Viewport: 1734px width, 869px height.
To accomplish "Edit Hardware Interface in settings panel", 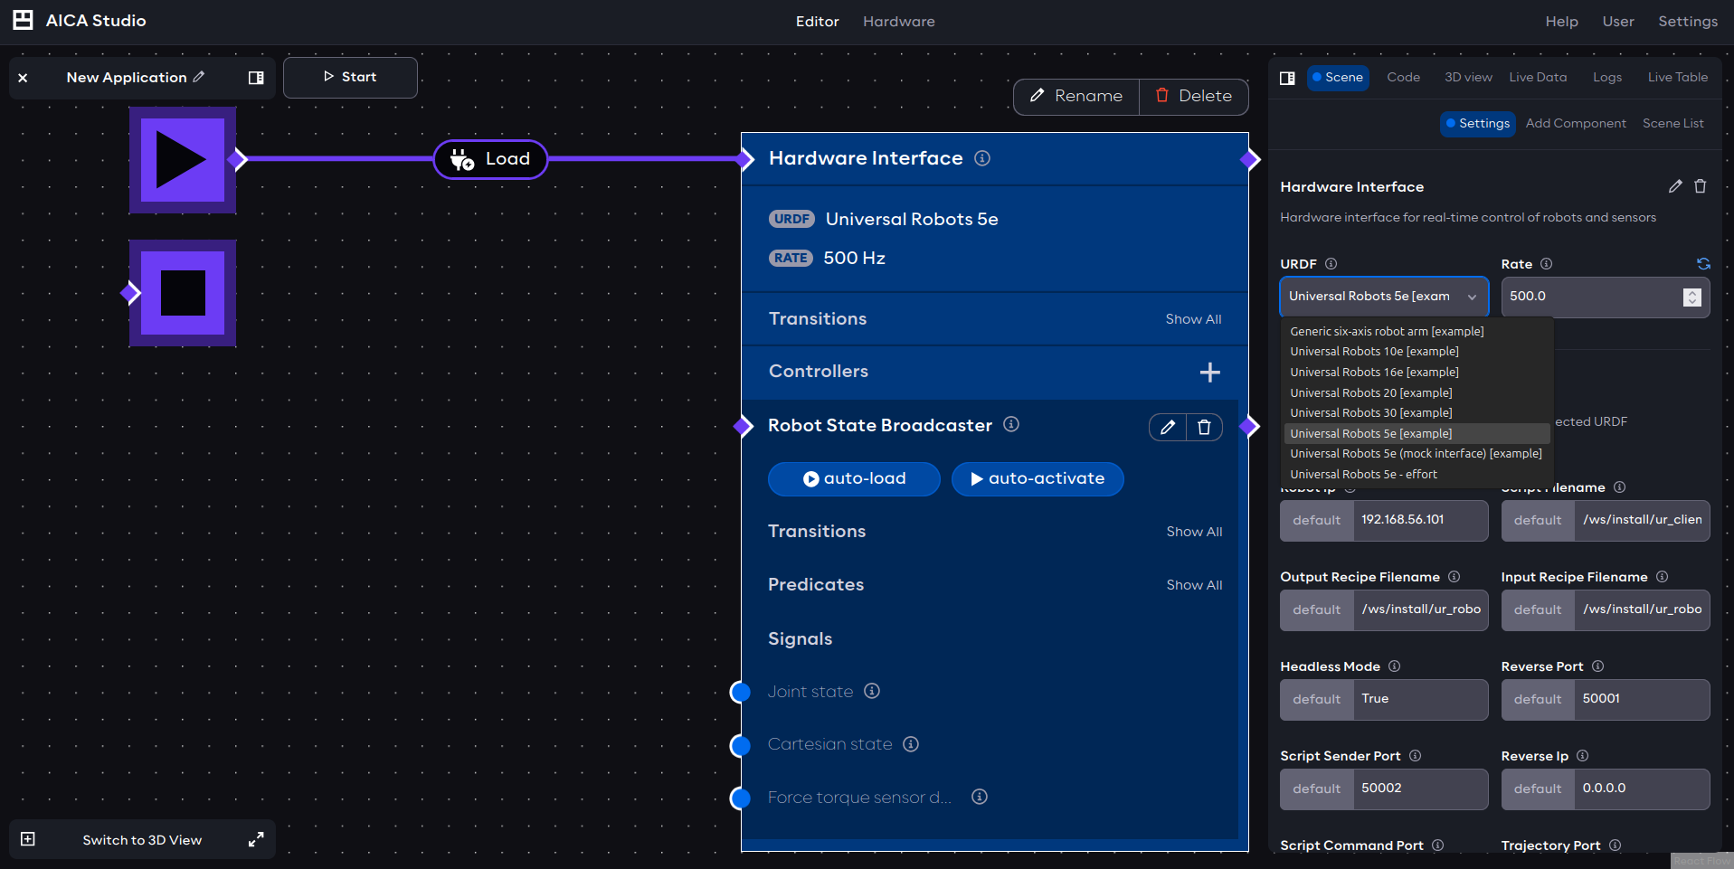I will click(1675, 186).
